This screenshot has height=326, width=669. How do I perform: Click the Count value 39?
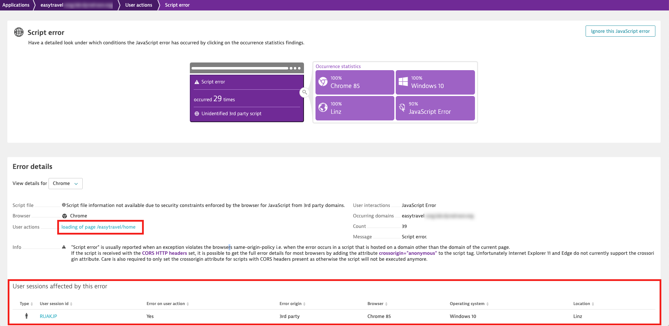(x=404, y=226)
